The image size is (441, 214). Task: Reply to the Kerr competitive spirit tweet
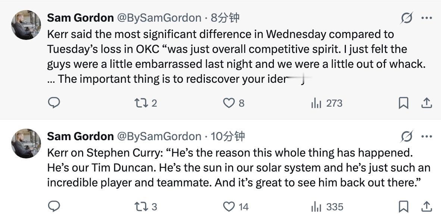[x=54, y=103]
